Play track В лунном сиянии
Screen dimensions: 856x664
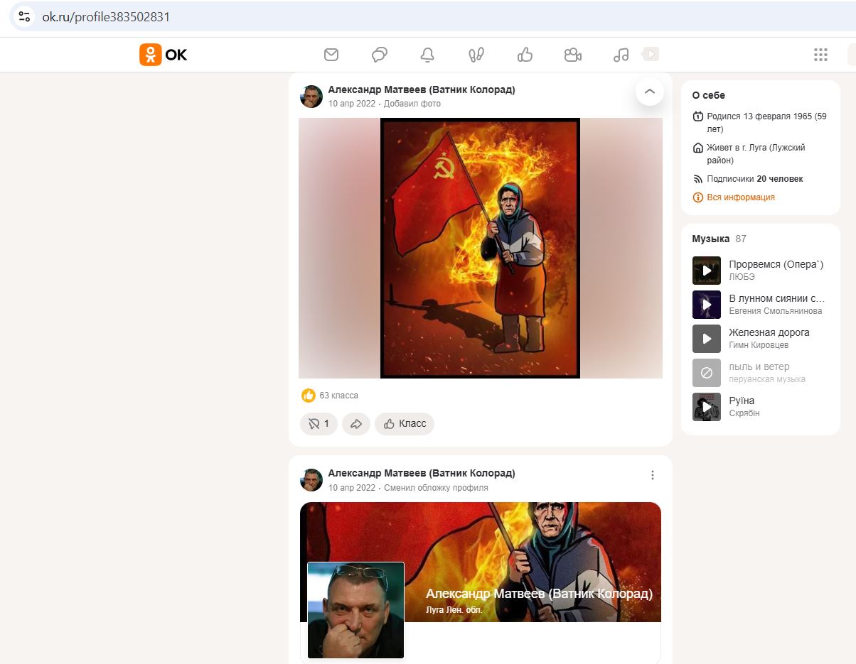pyautogui.click(x=707, y=305)
